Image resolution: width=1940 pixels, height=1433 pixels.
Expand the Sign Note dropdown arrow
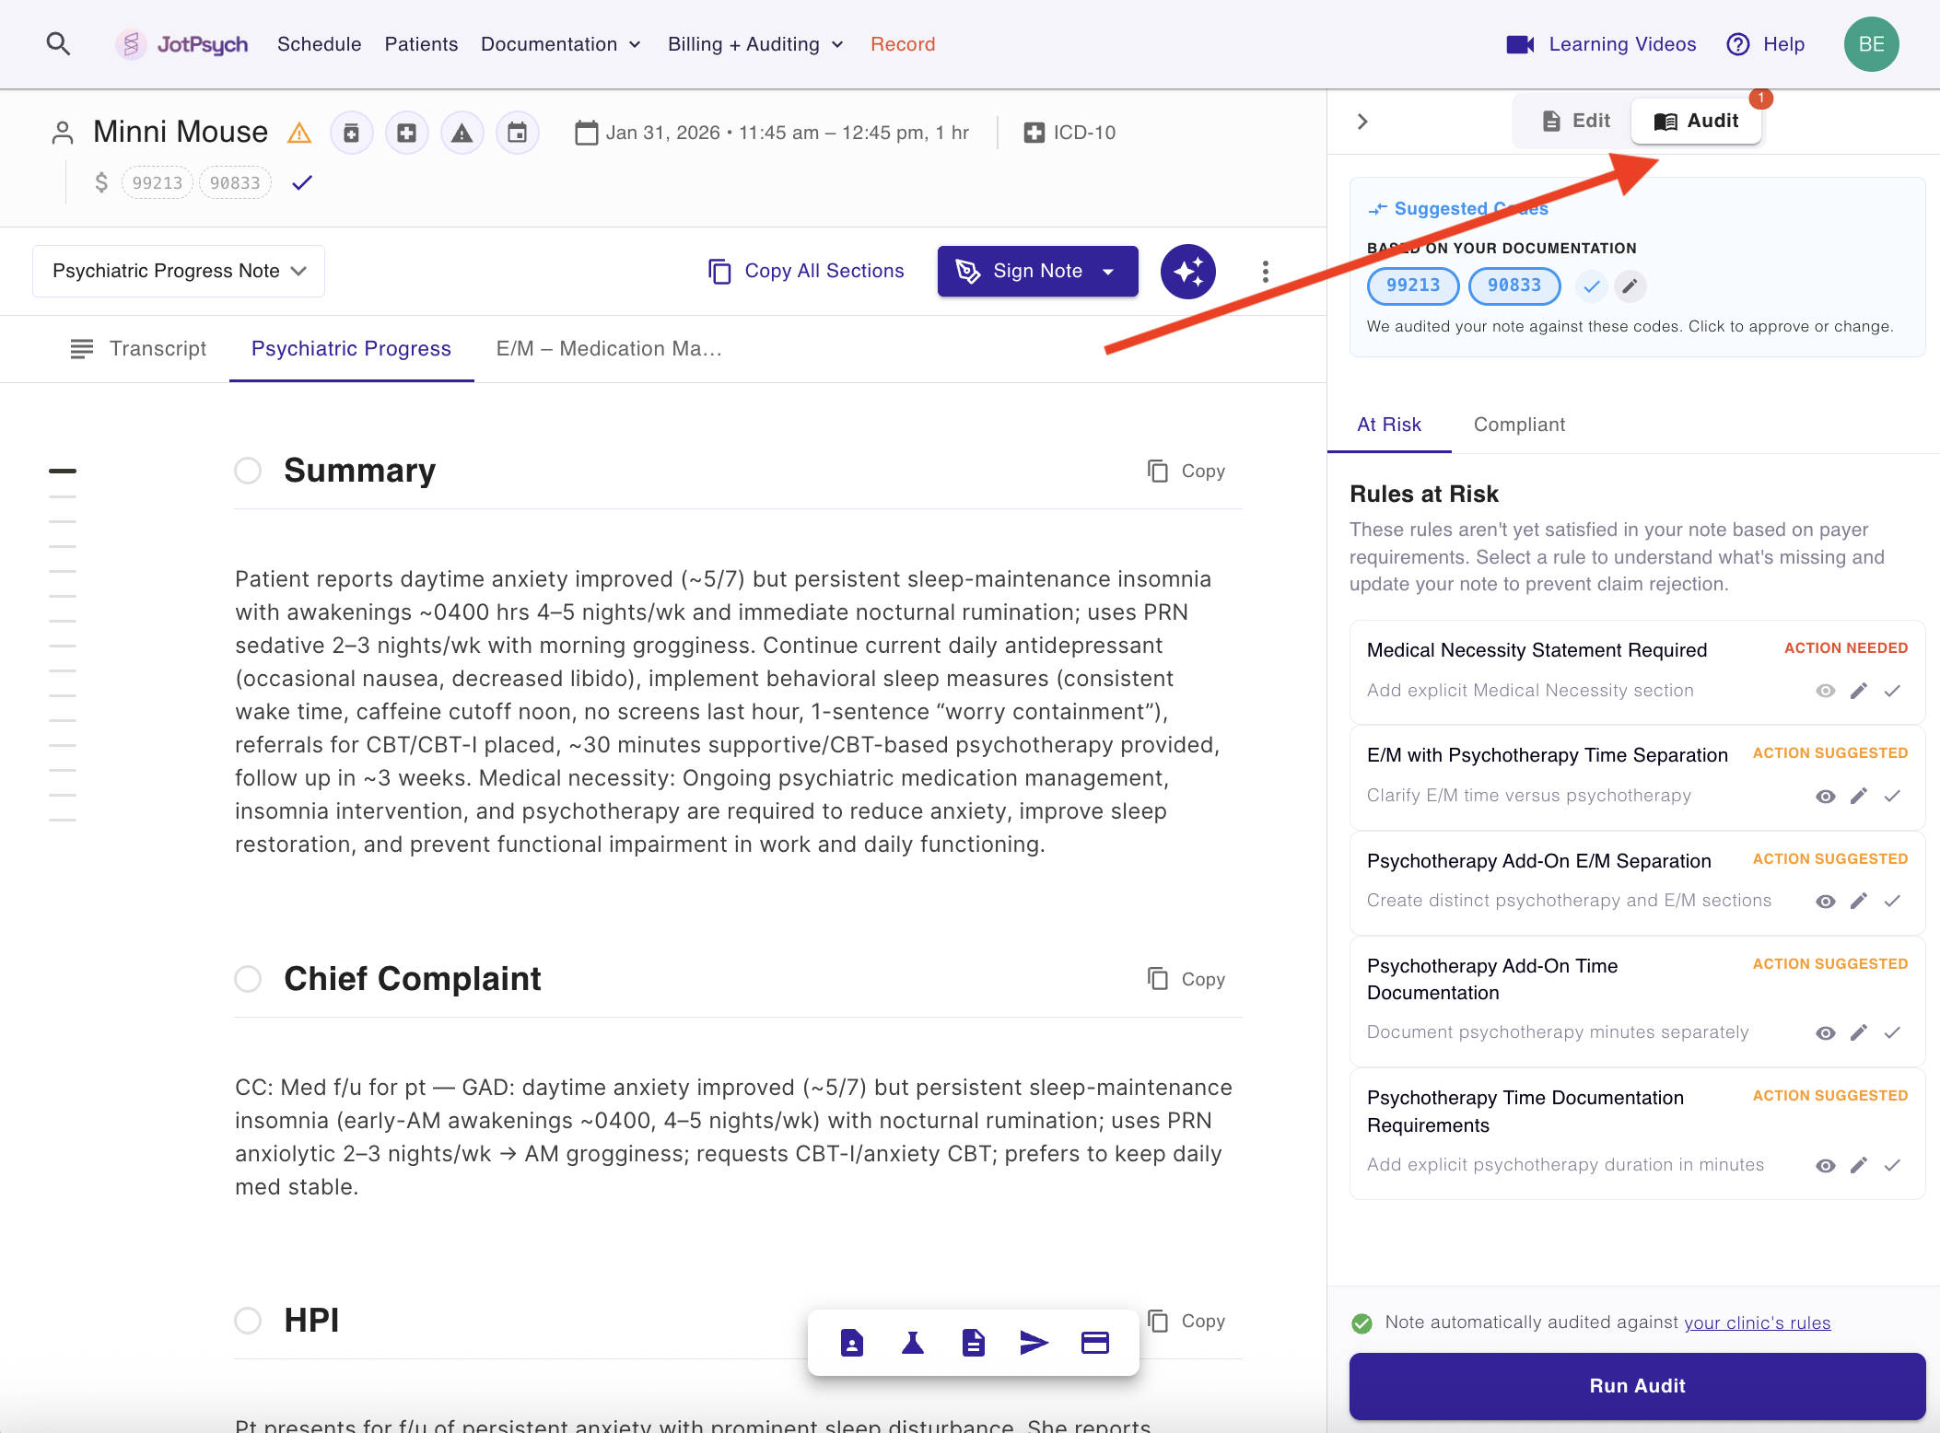click(x=1109, y=272)
